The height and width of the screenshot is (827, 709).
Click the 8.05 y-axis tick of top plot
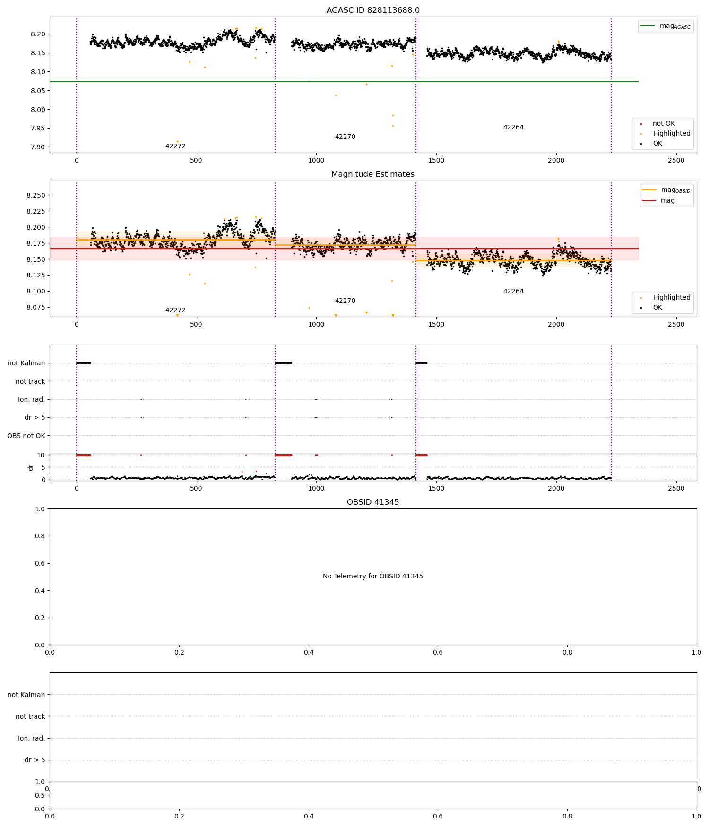(38, 91)
